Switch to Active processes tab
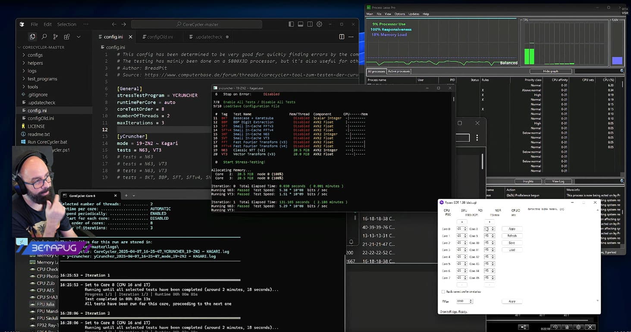Viewport: 631px width, 332px height. click(x=399, y=71)
